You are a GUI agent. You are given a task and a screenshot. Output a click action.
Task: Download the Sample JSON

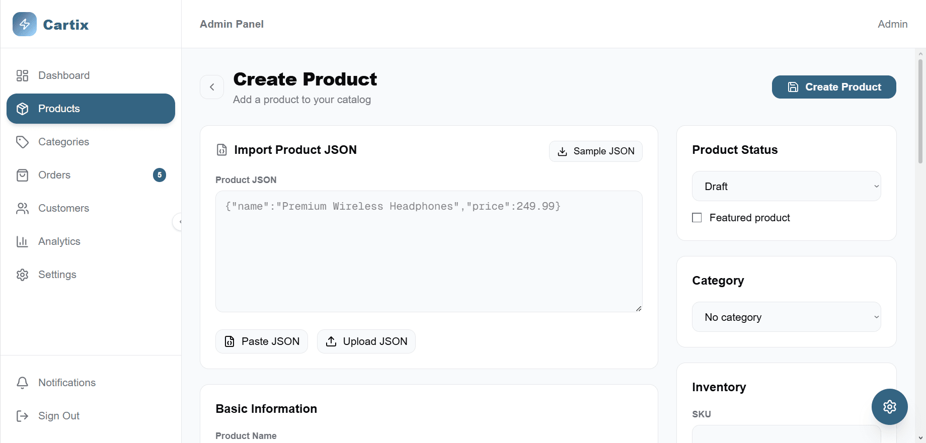coord(596,151)
